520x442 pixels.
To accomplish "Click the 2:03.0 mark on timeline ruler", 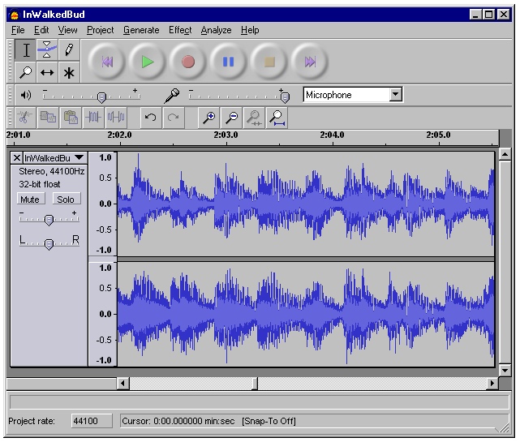I will (x=226, y=135).
